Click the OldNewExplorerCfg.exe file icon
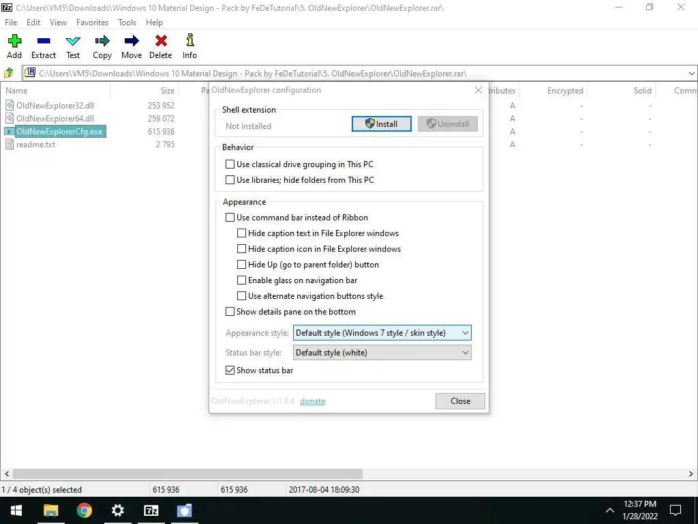The height and width of the screenshot is (524, 698). pos(10,132)
